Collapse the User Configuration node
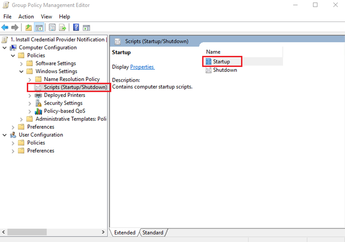This screenshot has height=242, width=345. (5, 135)
